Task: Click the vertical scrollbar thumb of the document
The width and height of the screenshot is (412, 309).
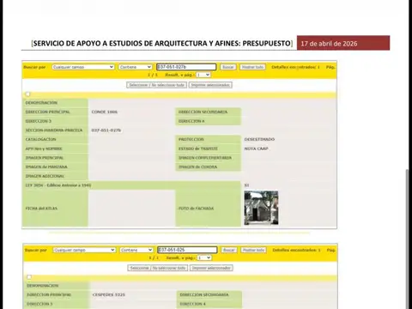Action: pyautogui.click(x=408, y=239)
